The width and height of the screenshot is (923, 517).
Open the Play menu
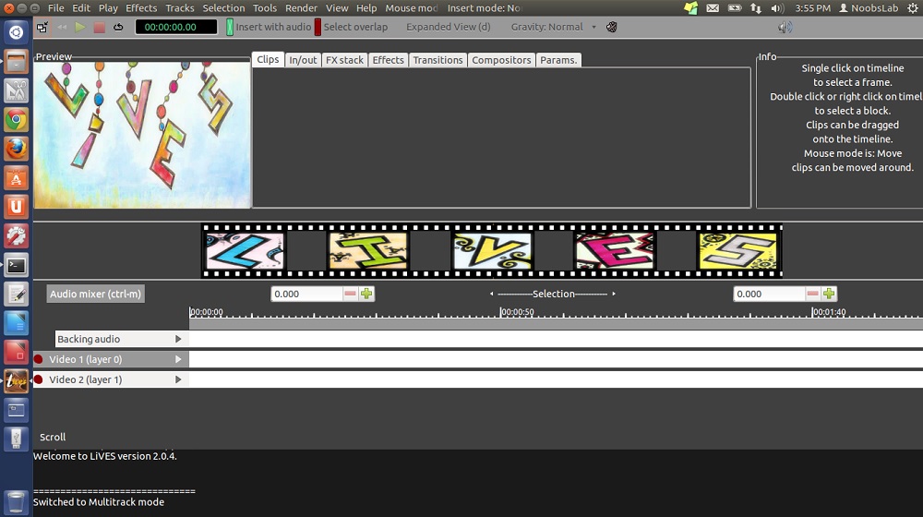(x=108, y=8)
